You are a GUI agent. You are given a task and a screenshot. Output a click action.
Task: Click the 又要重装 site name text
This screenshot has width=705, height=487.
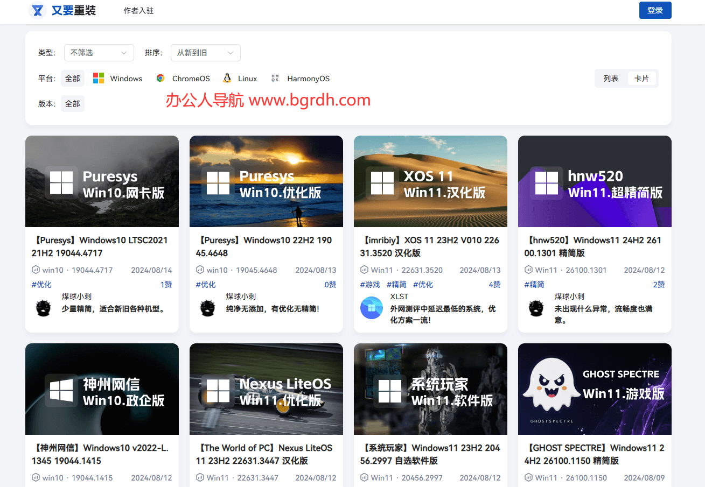pyautogui.click(x=74, y=10)
